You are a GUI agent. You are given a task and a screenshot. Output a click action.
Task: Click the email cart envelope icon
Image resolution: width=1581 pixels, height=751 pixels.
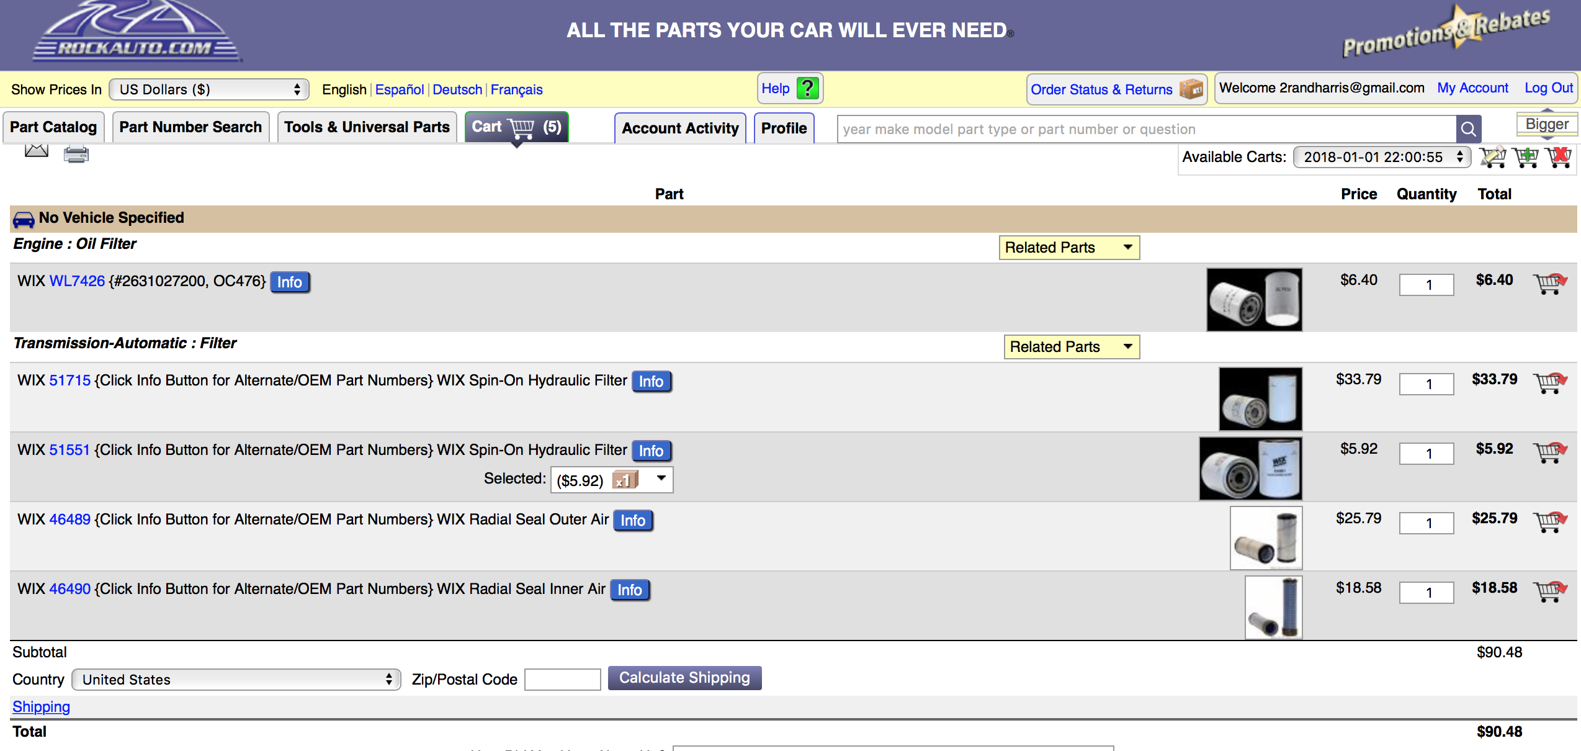tap(37, 151)
